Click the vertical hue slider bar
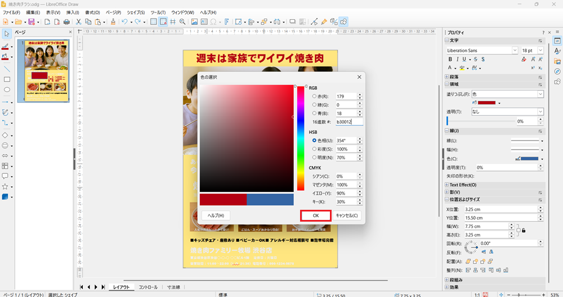 tap(301, 138)
